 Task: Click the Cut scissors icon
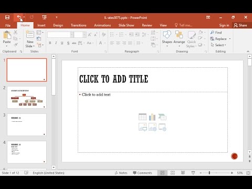[x=16, y=33]
